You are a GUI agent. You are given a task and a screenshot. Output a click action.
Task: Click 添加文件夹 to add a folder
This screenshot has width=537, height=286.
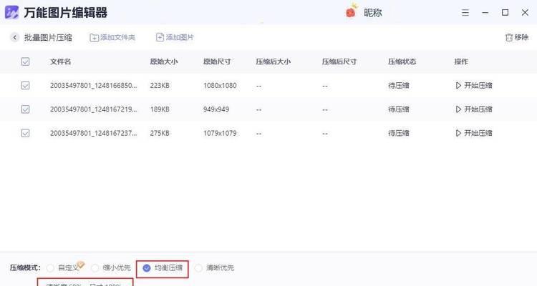click(112, 37)
